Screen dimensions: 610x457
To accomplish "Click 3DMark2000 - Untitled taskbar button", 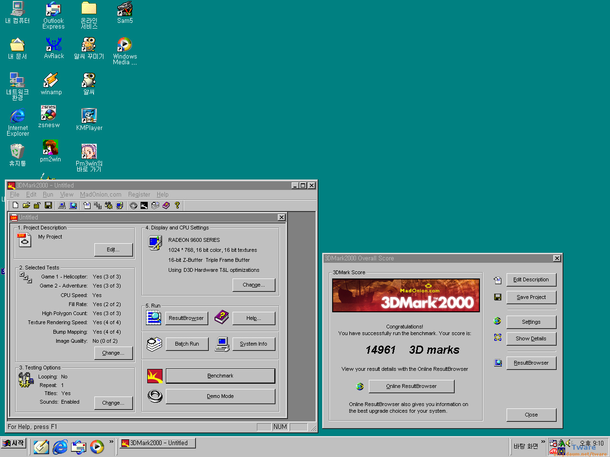I will click(x=157, y=443).
